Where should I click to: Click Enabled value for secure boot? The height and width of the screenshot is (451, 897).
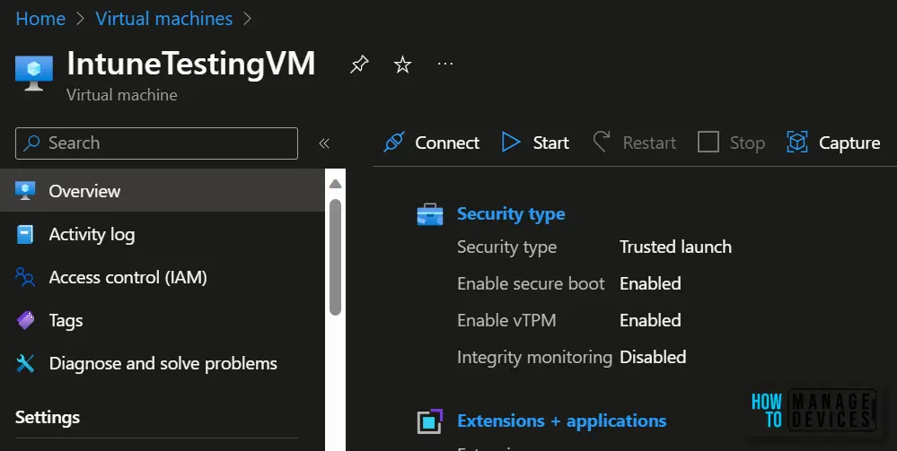pyautogui.click(x=650, y=283)
